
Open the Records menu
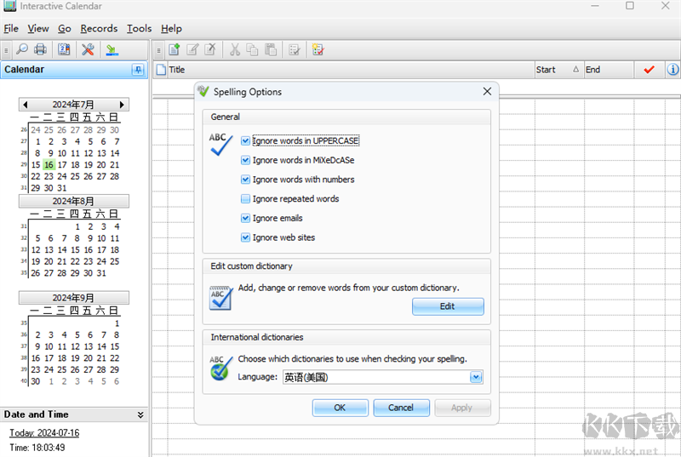click(99, 28)
